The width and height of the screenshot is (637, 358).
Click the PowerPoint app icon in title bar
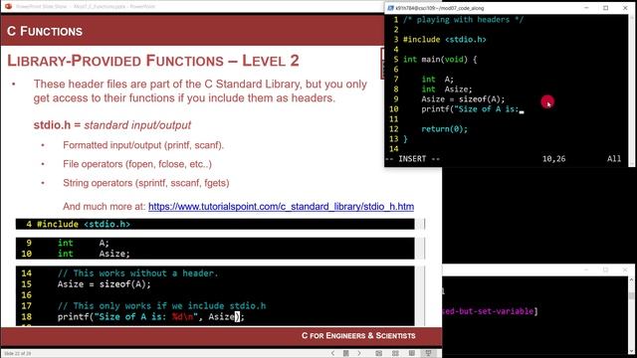tap(8, 6)
